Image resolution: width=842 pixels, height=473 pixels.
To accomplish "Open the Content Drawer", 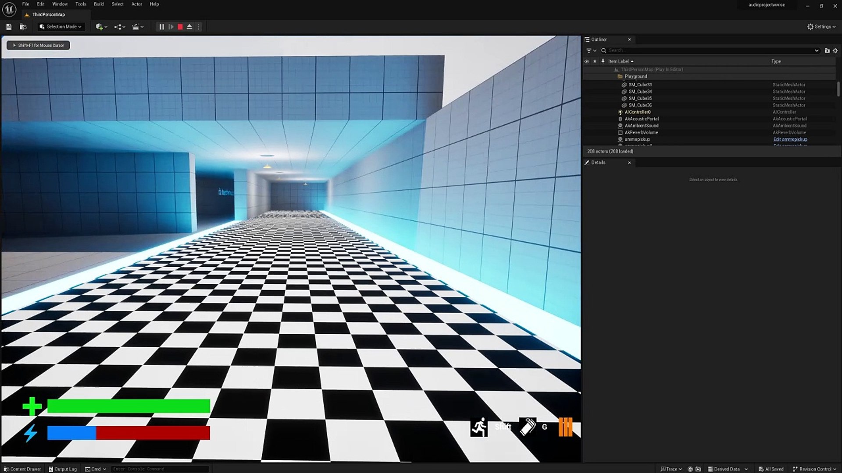I will point(22,469).
